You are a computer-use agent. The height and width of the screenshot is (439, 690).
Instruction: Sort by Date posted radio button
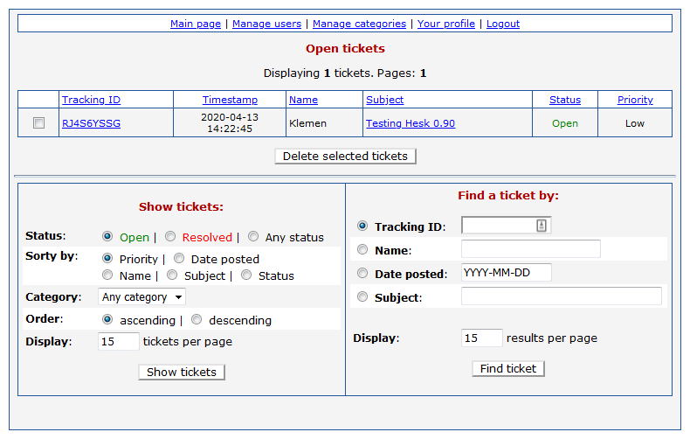click(179, 259)
